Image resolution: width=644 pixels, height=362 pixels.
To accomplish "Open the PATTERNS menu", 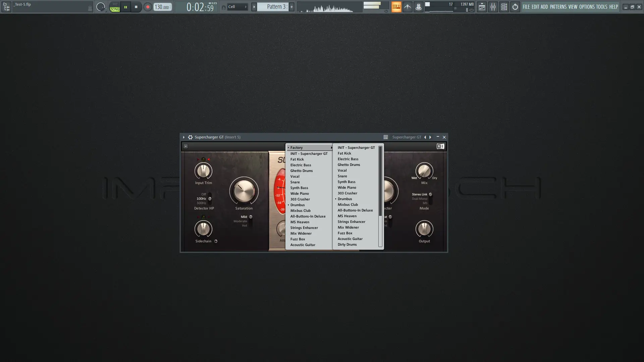I will click(558, 7).
